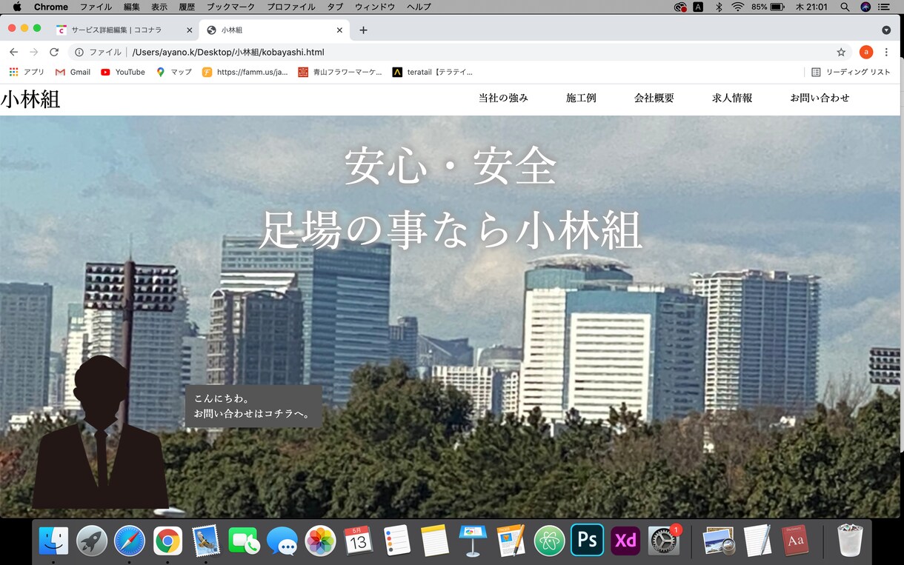
Task: Open Calendar from the Dock
Action: point(359,541)
